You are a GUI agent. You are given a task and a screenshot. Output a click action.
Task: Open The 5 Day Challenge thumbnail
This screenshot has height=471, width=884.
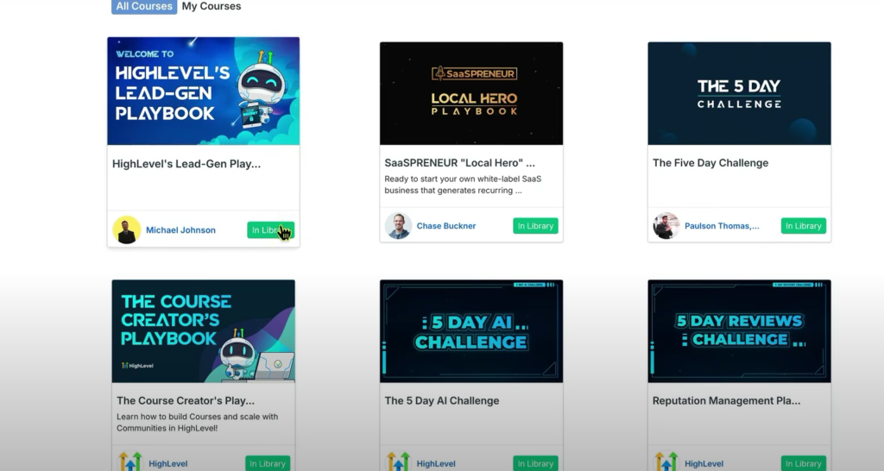pyautogui.click(x=739, y=93)
